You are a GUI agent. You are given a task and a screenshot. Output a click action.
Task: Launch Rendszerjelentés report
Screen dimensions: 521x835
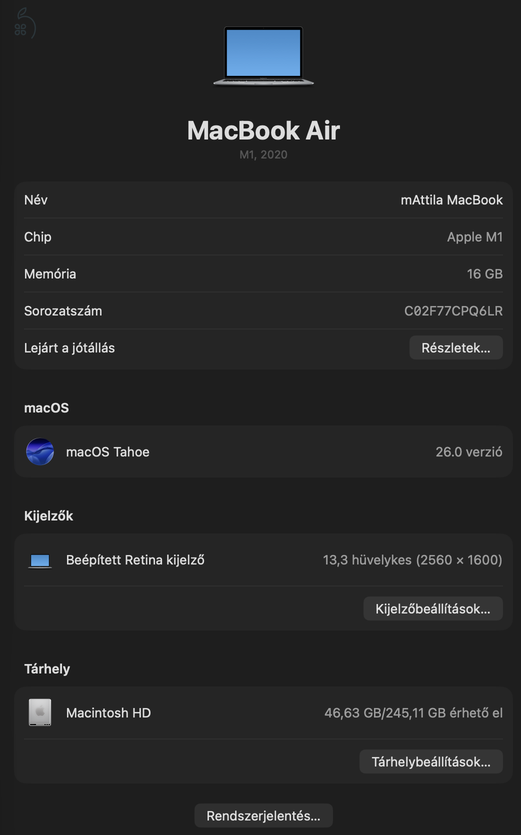click(264, 815)
